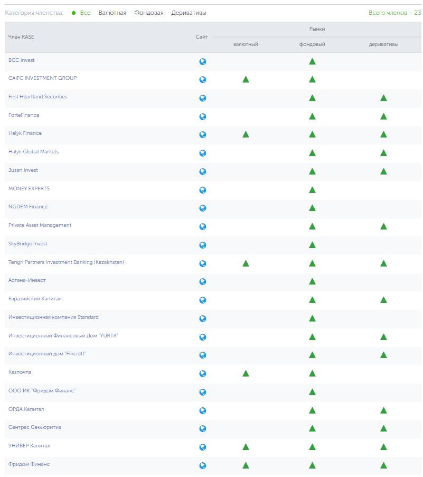Click the green currency-market triangle for УНИВЕР Капитал

(x=246, y=447)
